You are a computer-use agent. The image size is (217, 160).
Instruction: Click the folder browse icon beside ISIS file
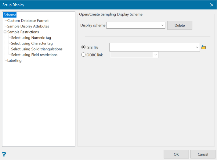pyautogui.click(x=204, y=47)
